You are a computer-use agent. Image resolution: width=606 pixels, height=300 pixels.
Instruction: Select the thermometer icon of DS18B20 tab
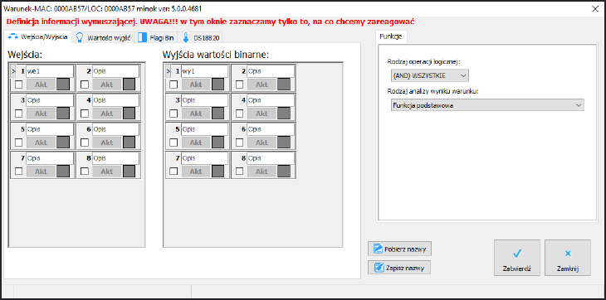[186, 37]
